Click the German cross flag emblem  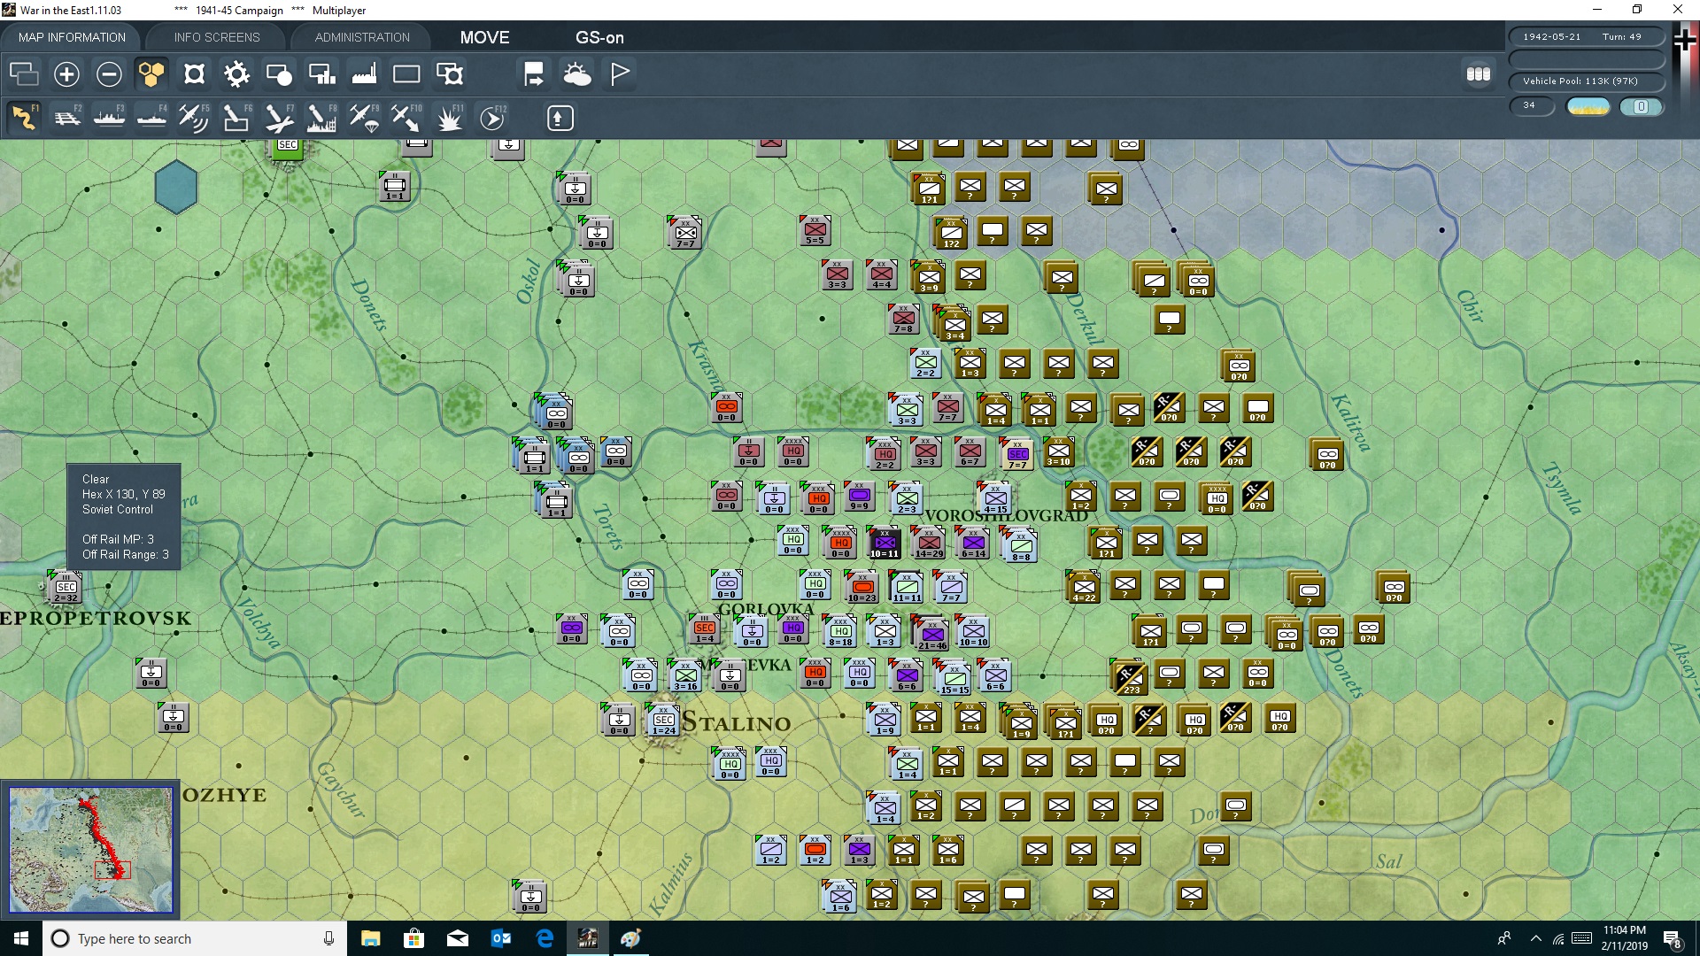pos(1685,39)
